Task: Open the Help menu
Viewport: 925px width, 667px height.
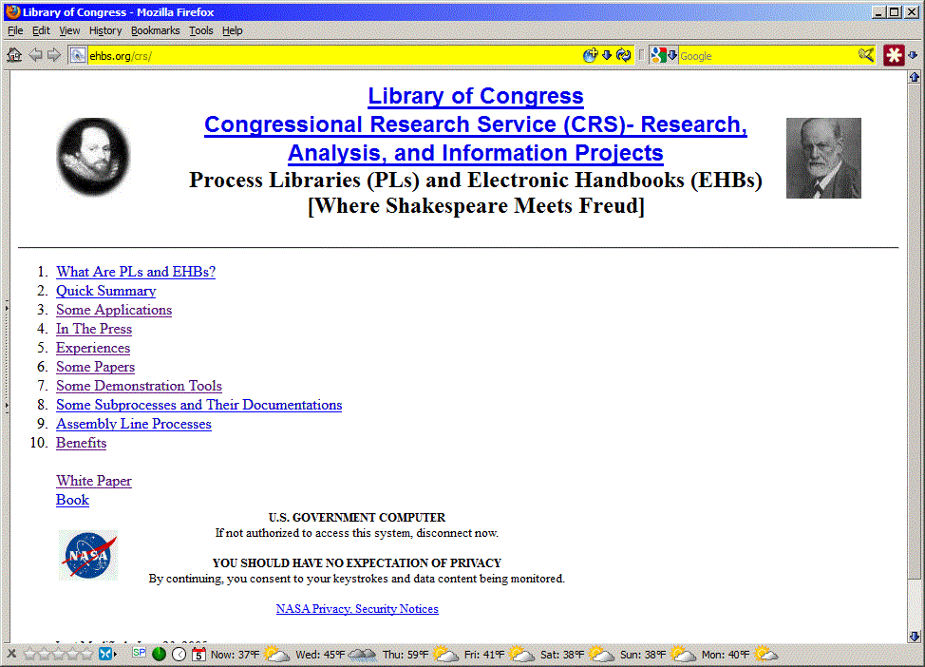Action: (233, 30)
